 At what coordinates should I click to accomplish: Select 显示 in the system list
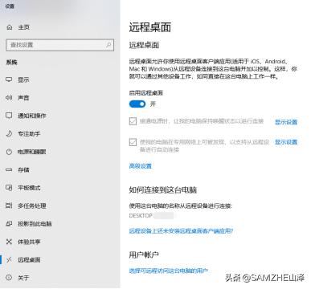[x=23, y=79]
